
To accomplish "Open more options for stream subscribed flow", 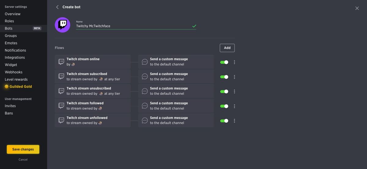I will (x=234, y=77).
